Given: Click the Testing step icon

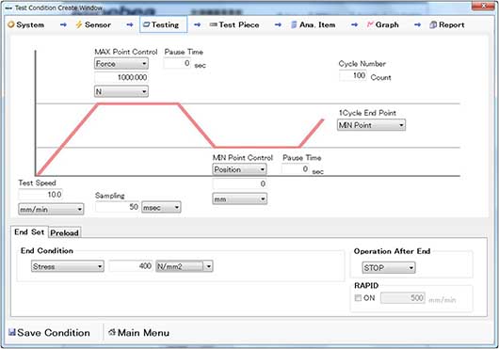Looking at the screenshot, I should click(x=146, y=24).
